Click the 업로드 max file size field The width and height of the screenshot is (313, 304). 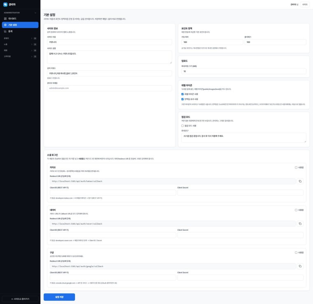[244, 71]
